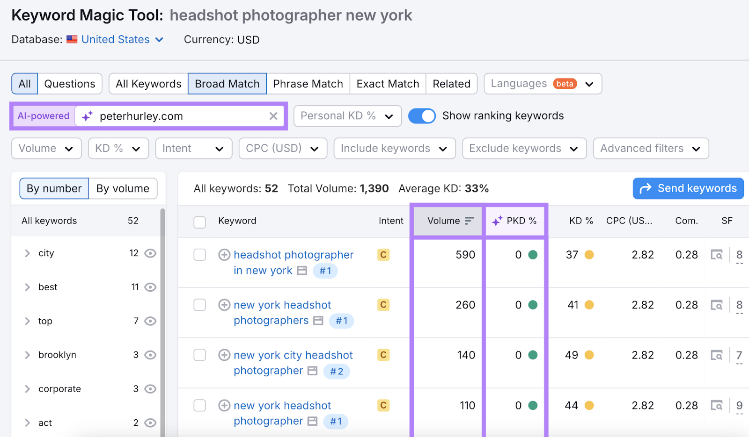
Task: Click the SERP features icon in first row
Action: click(x=716, y=255)
